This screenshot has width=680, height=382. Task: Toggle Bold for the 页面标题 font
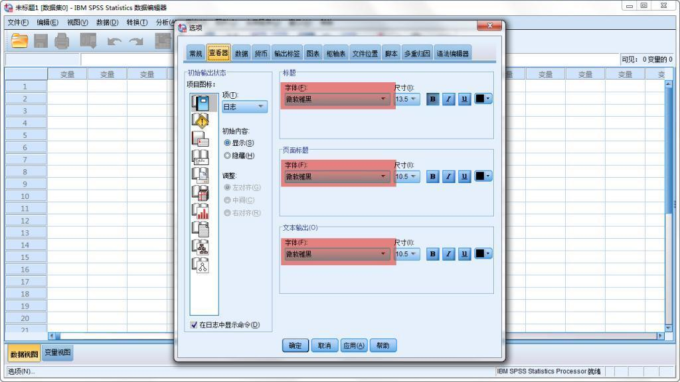tap(432, 176)
